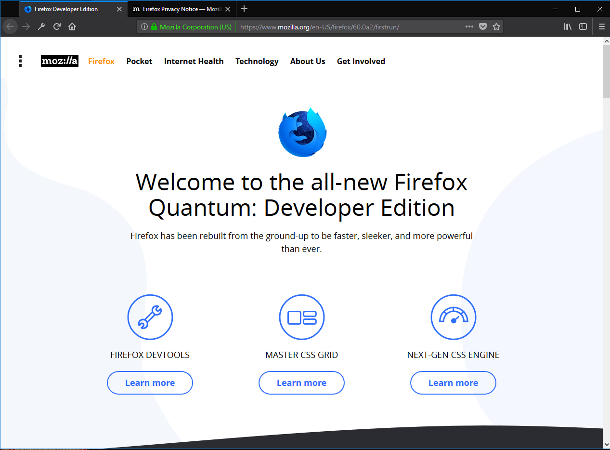
Task: Reload the current page
Action: (57, 26)
